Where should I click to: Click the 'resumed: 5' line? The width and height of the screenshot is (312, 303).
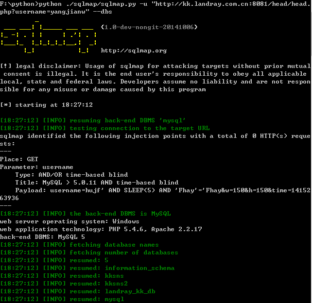[54, 260]
